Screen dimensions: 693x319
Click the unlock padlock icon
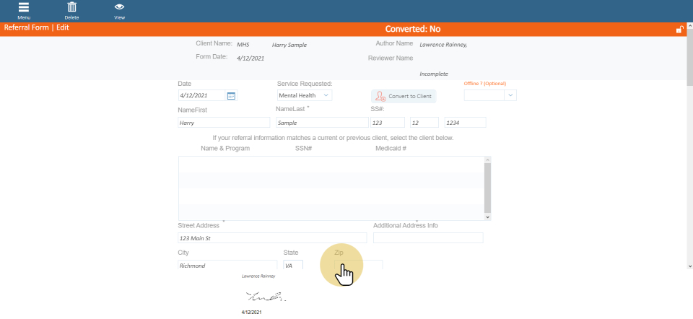coord(679,30)
